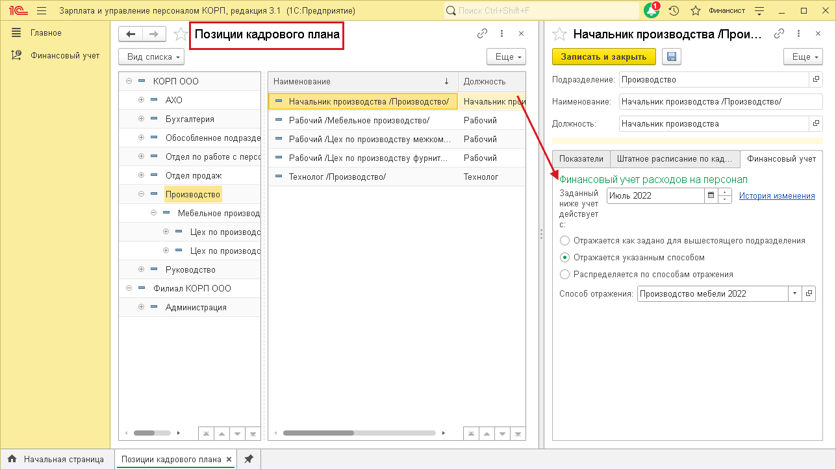Expand the Способ отражения dropdown arrow

(x=796, y=293)
